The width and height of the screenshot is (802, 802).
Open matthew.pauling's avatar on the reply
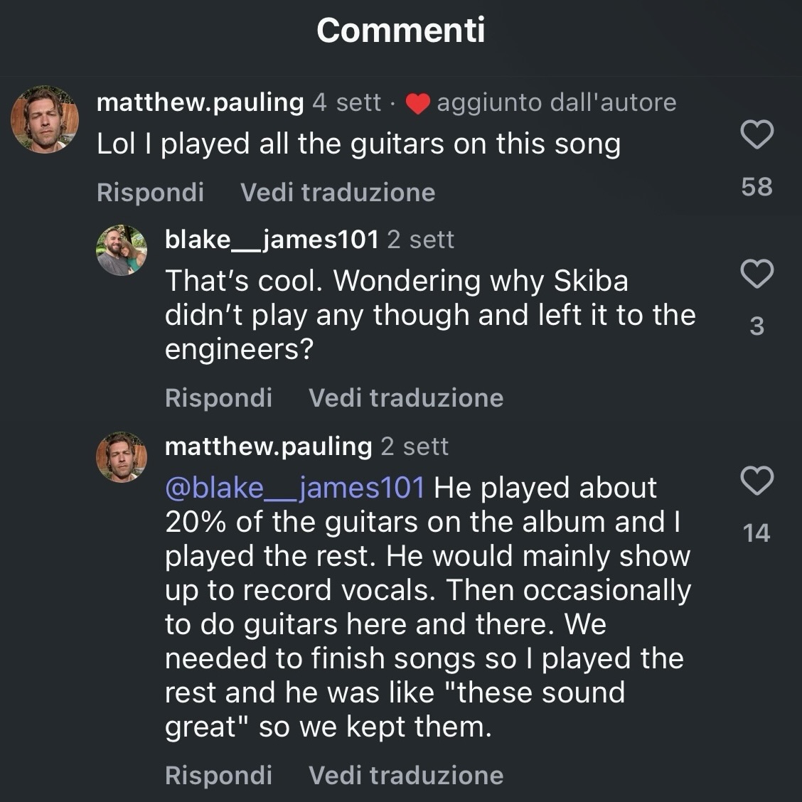click(x=121, y=457)
